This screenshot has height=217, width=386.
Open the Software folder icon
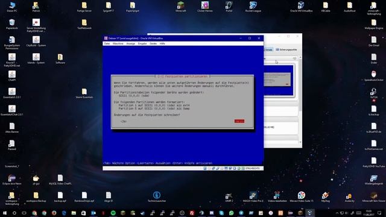tap(60, 58)
